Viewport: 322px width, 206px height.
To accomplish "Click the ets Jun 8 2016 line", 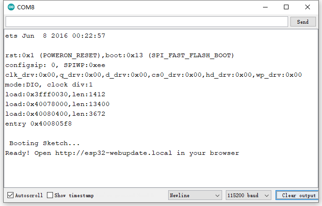I will (55, 36).
